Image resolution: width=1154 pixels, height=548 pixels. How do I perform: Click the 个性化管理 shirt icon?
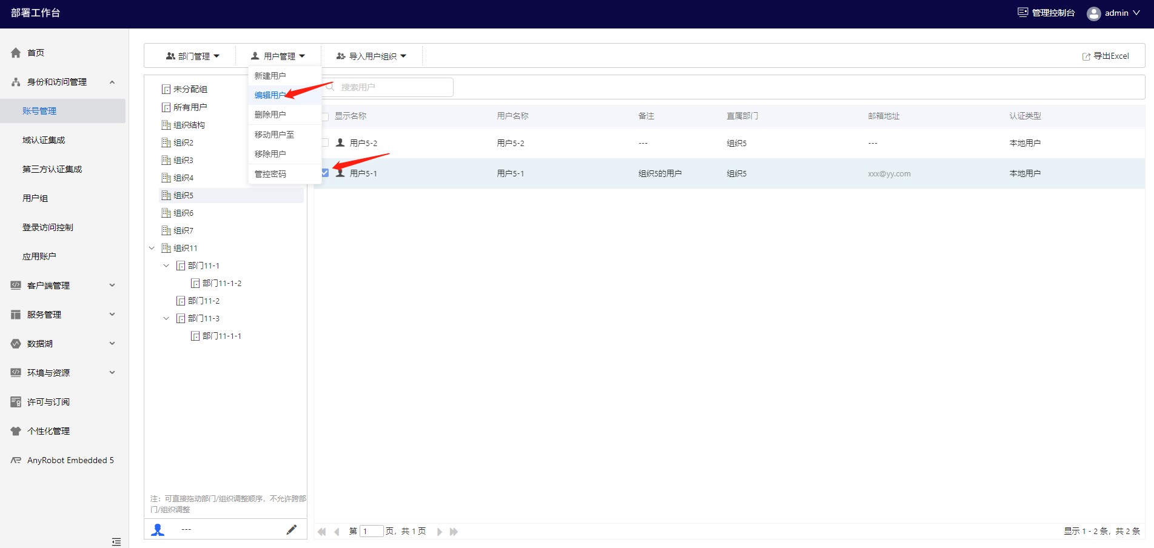pyautogui.click(x=16, y=431)
